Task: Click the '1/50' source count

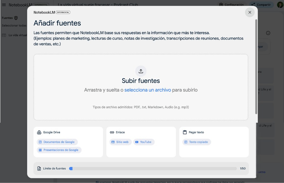Action: [243, 168]
